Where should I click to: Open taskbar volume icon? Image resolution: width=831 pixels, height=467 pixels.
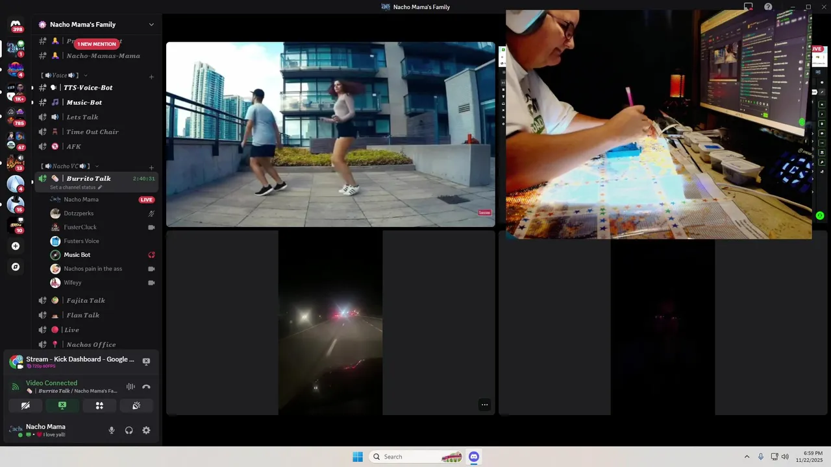(785, 457)
